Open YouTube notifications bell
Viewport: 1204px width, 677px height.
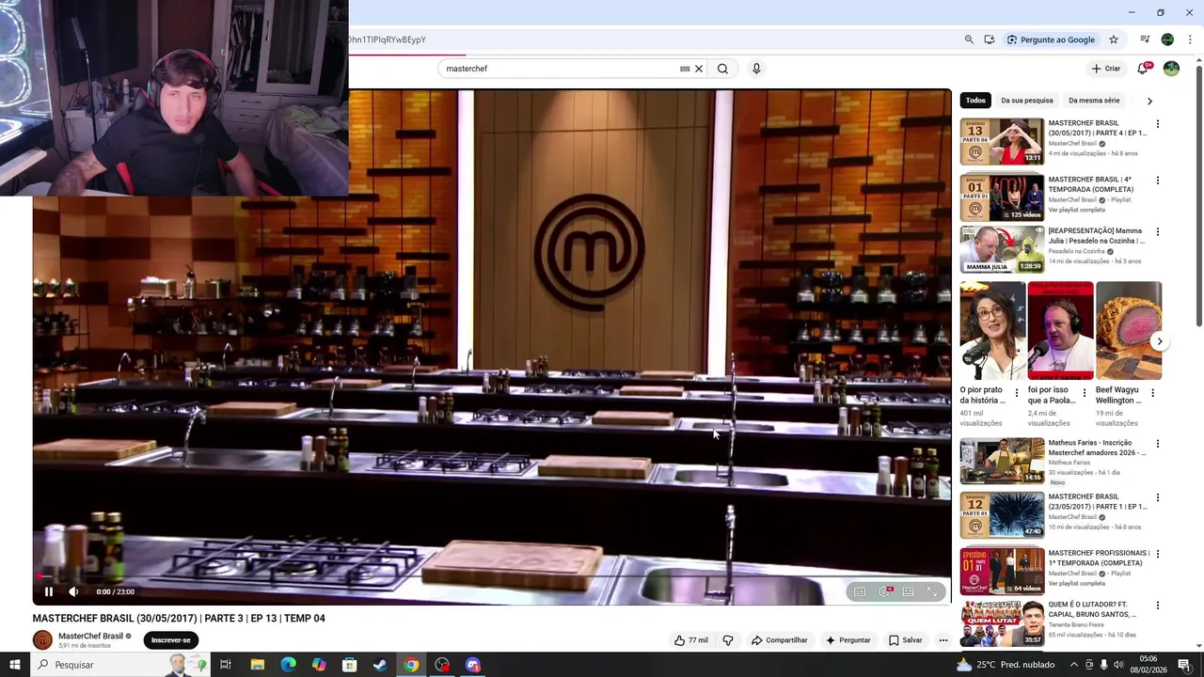[1143, 69]
